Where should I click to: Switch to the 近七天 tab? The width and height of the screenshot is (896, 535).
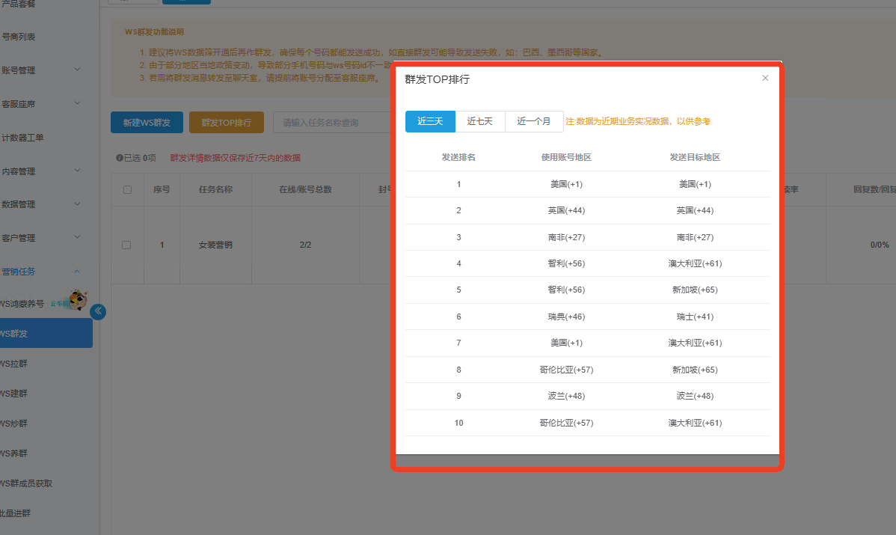480,121
